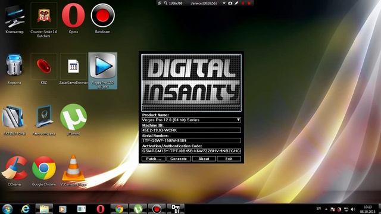The image size is (381, 214).
Task: Switch to Opera in the taskbar
Action: pos(100,209)
